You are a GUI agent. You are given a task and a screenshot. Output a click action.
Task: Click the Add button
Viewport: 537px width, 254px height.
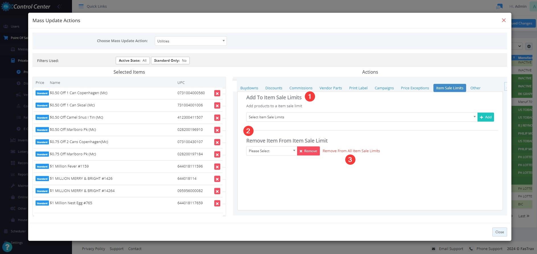point(485,117)
